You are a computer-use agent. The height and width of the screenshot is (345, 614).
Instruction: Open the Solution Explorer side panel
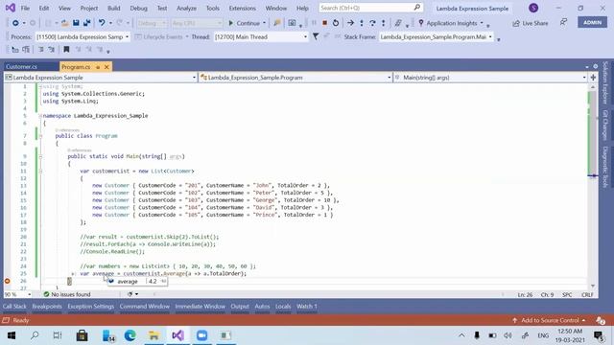point(605,82)
